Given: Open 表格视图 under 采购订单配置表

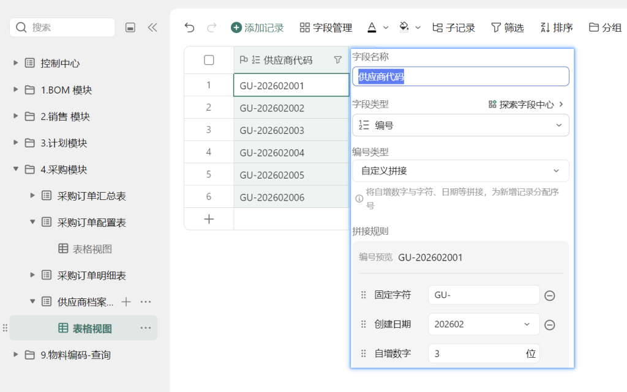Looking at the screenshot, I should click(85, 249).
